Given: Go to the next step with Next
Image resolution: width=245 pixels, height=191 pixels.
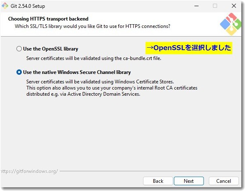Looking at the screenshot, I should [x=189, y=181].
